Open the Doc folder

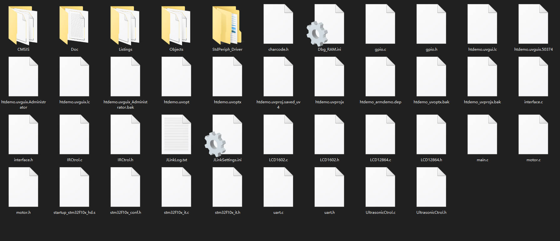(x=74, y=25)
